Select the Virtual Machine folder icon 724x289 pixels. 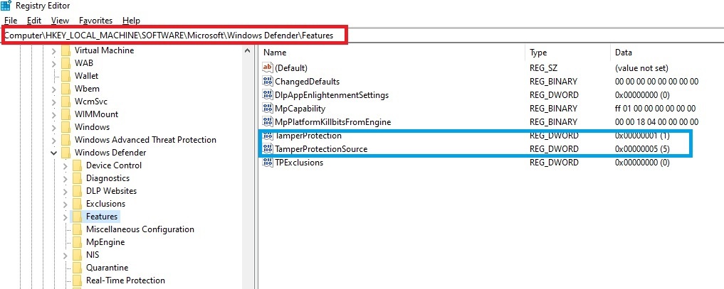coord(66,50)
